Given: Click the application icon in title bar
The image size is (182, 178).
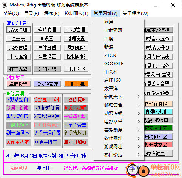Looking at the screenshot, I should [5, 5].
